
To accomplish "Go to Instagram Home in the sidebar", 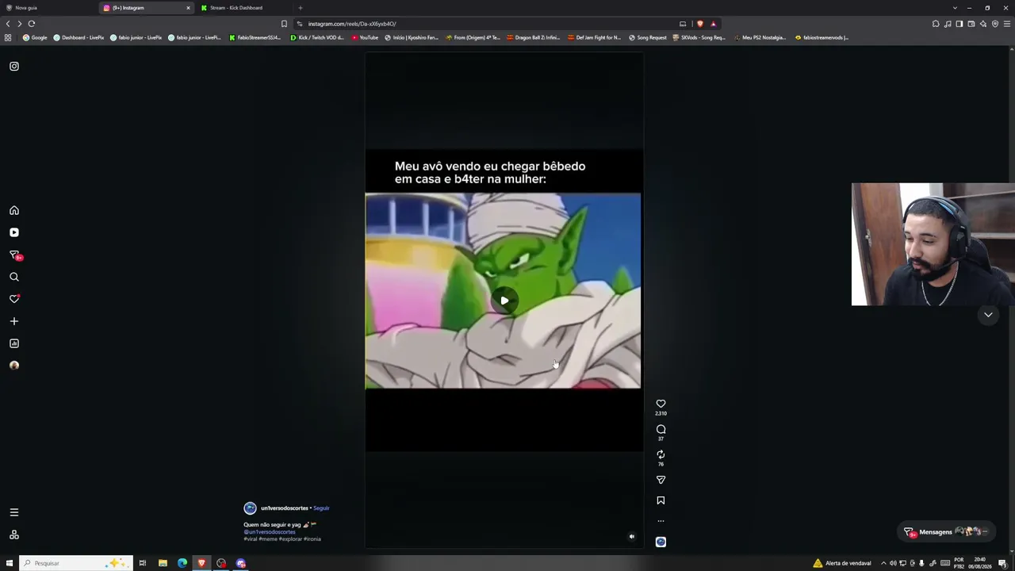I will click(14, 210).
